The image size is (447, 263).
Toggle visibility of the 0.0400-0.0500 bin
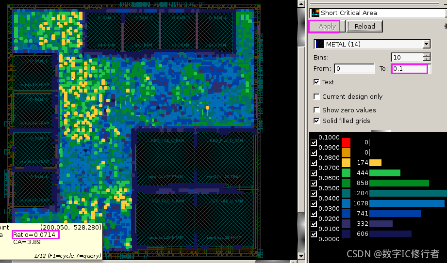[x=314, y=193]
